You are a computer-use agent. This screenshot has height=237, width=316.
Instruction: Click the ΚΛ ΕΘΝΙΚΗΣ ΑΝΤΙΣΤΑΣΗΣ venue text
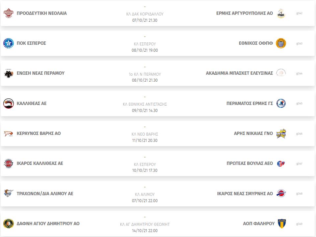[x=145, y=104]
